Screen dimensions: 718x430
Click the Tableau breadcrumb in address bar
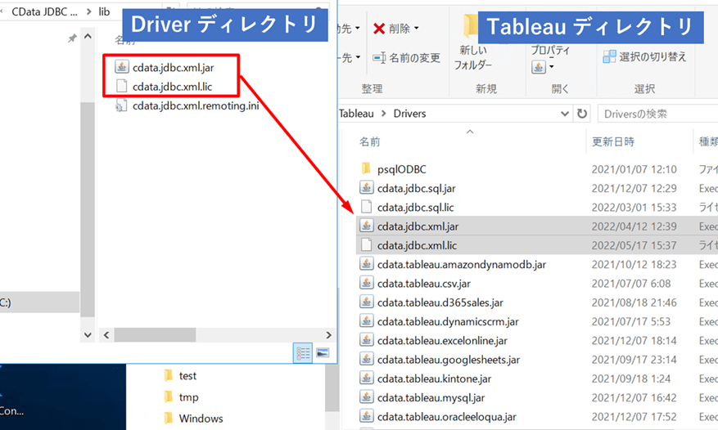[356, 114]
